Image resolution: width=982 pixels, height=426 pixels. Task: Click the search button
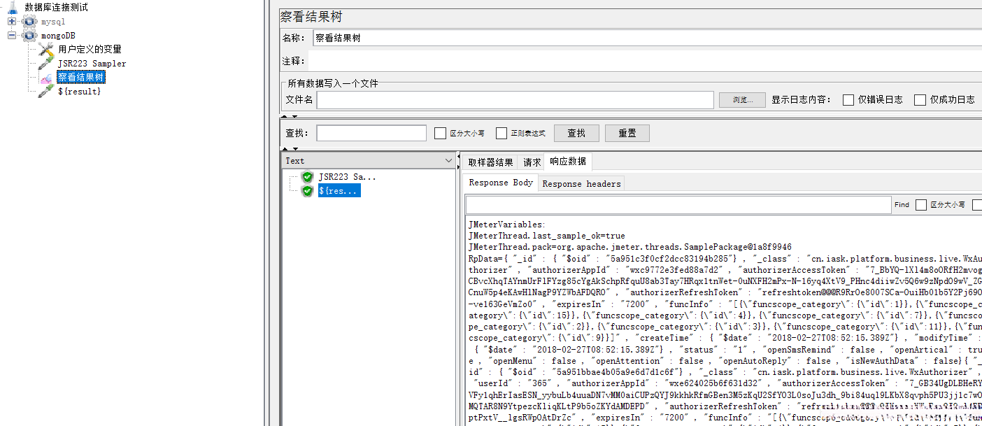click(576, 133)
